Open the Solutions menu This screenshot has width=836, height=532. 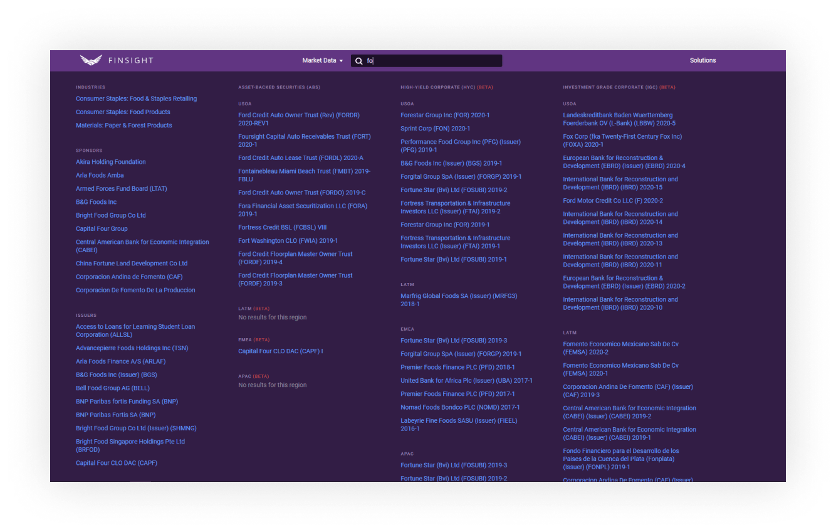(703, 60)
